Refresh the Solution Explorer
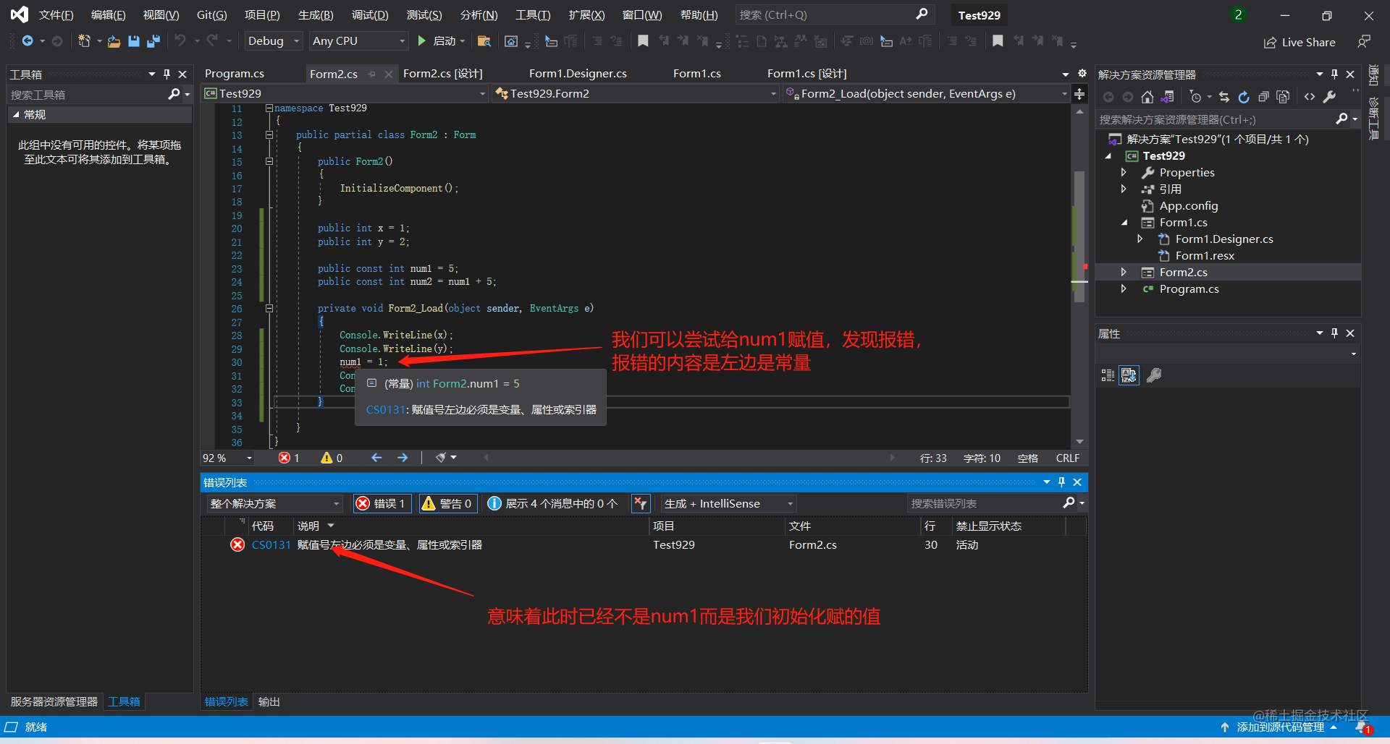The image size is (1390, 744). (x=1244, y=97)
